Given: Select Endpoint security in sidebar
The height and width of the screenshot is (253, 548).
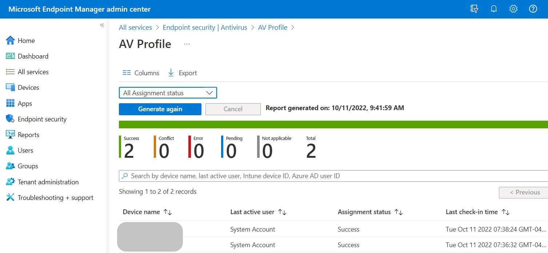Looking at the screenshot, I should click(42, 119).
